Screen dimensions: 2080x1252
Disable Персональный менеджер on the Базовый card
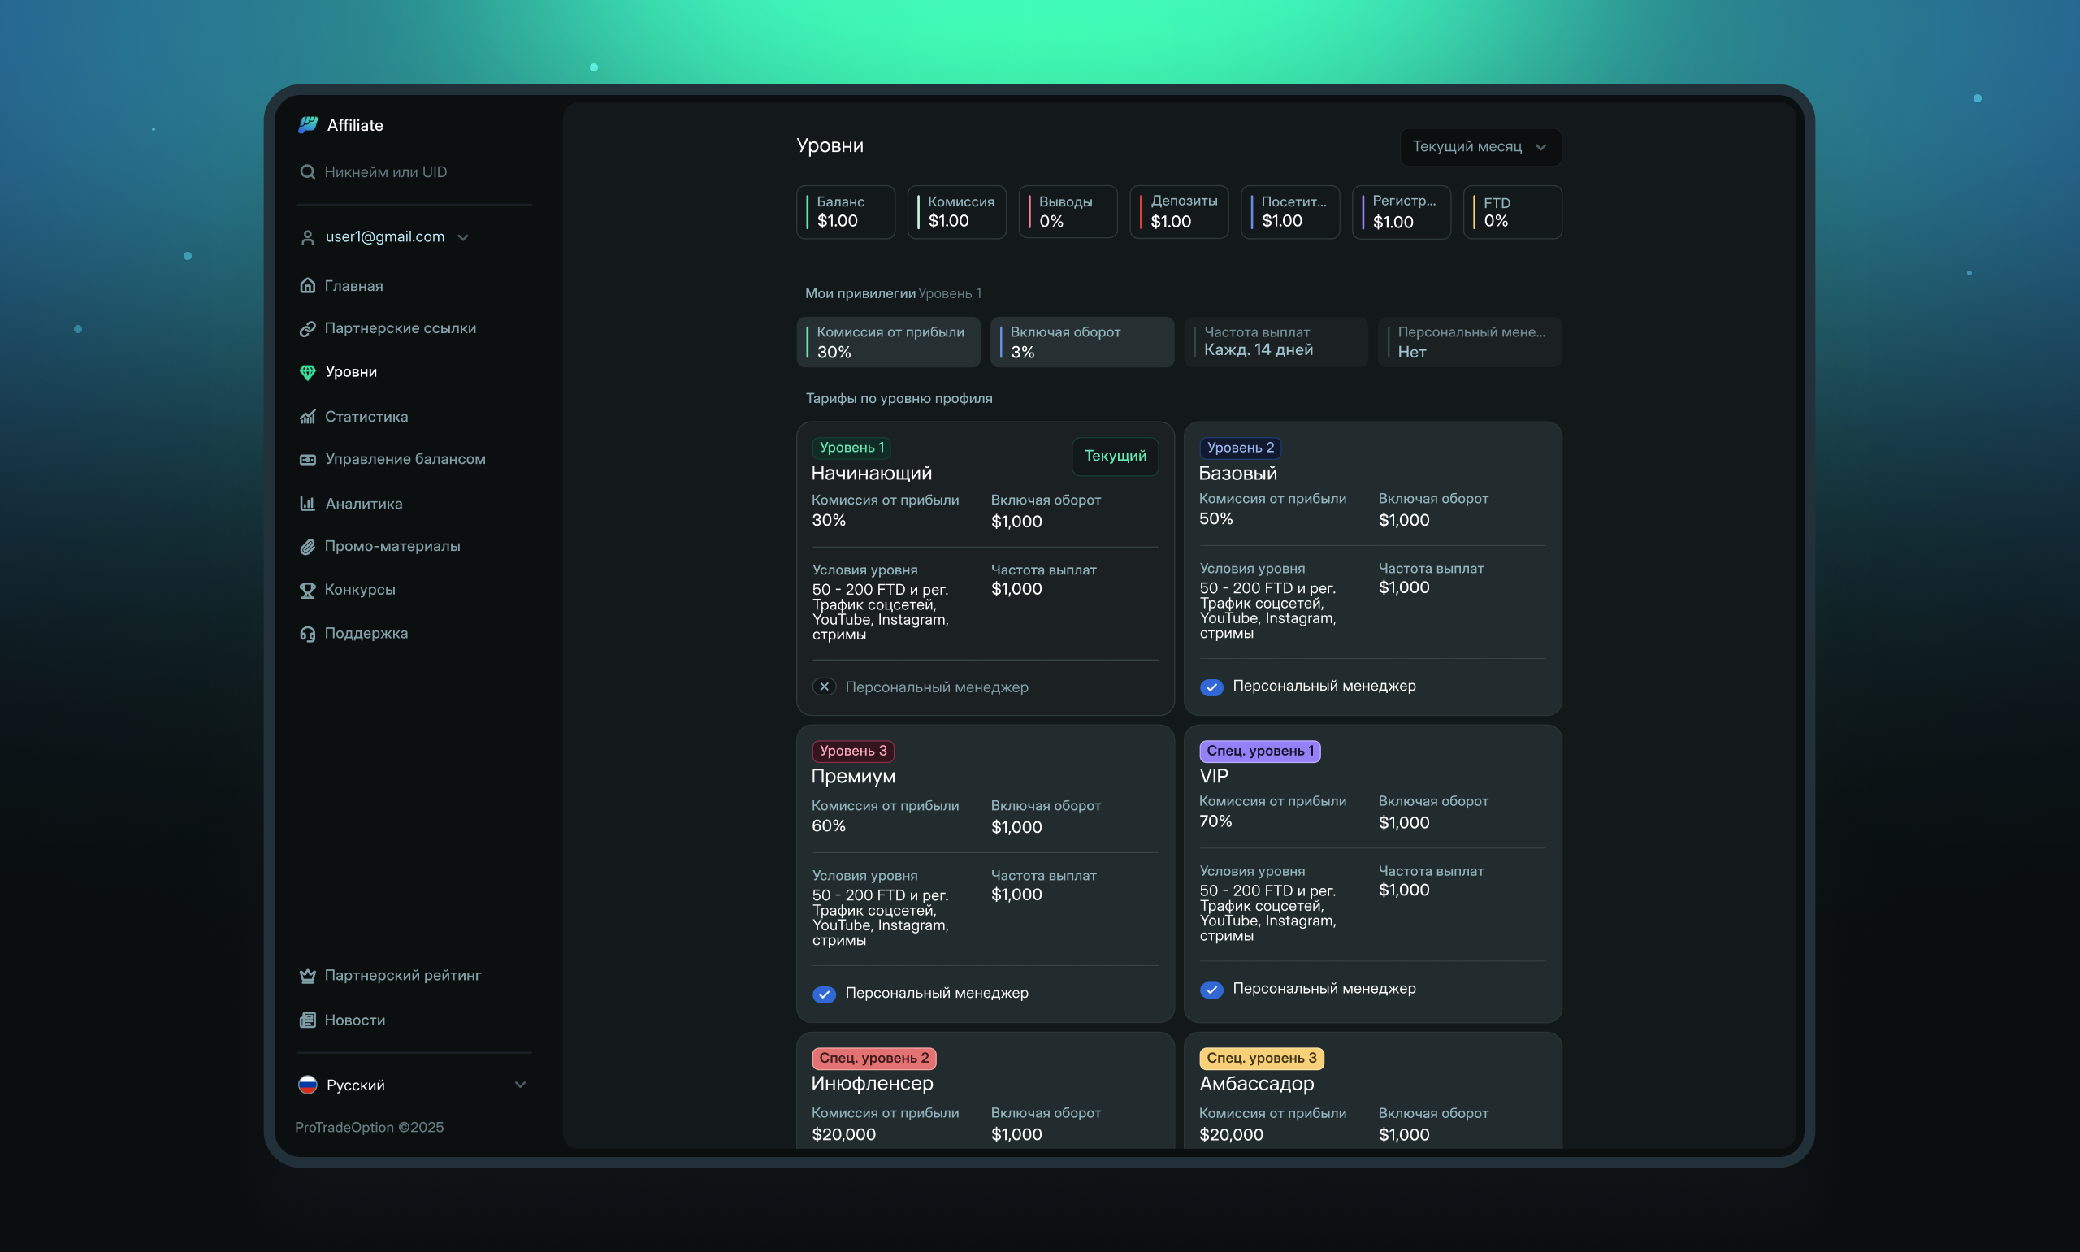[x=1212, y=687]
